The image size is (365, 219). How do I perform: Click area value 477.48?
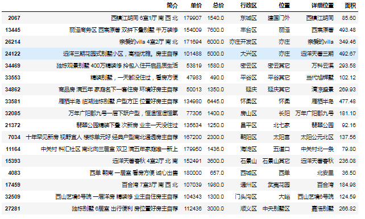click(347, 101)
